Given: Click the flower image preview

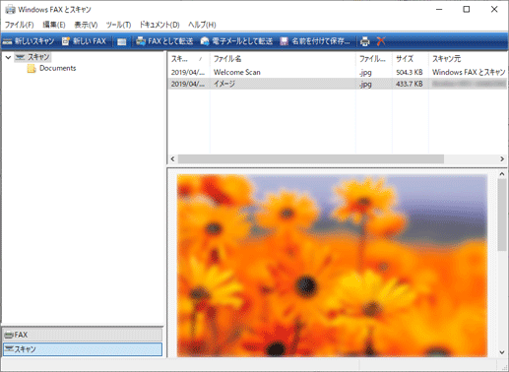Looking at the screenshot, I should (332, 266).
